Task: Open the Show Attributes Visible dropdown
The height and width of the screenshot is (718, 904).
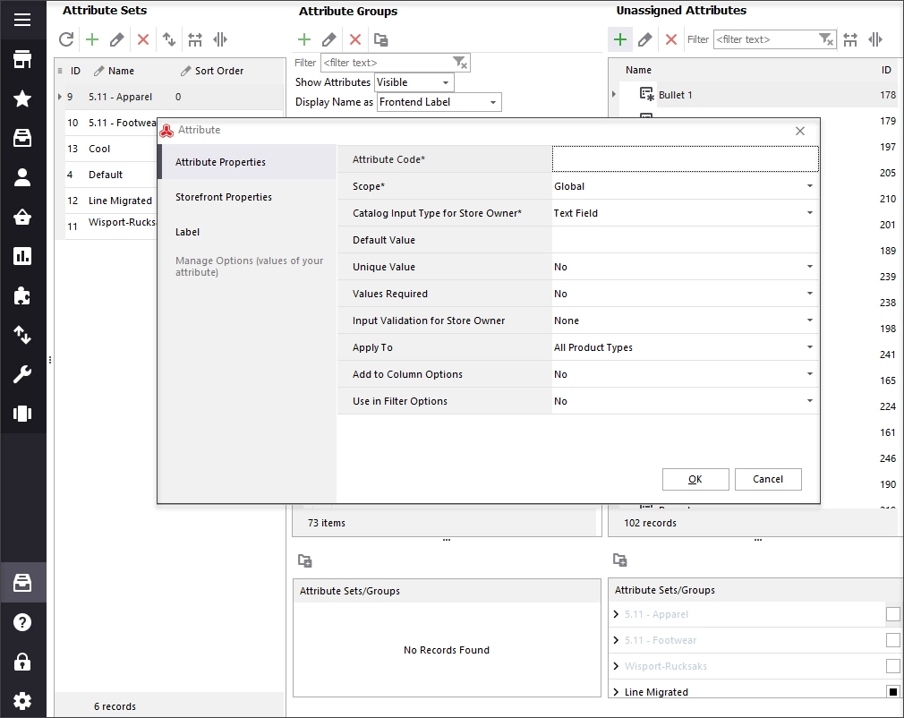Action: click(x=414, y=82)
